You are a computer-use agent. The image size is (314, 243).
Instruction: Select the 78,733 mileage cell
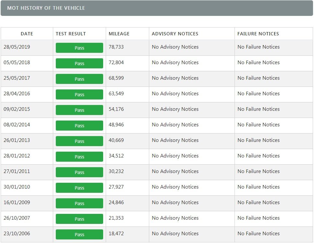116,47
